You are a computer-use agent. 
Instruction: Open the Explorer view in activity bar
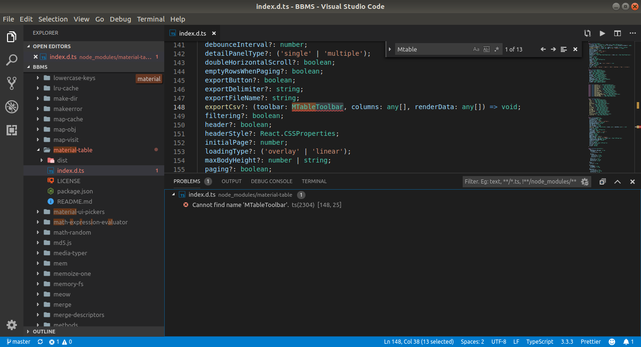point(12,37)
